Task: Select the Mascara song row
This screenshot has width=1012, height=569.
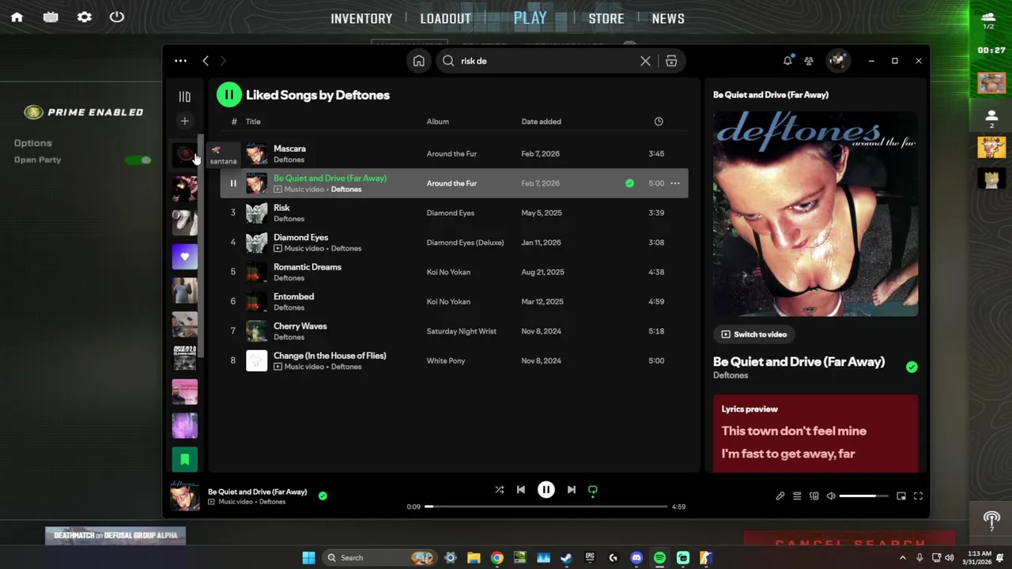Action: tap(454, 154)
